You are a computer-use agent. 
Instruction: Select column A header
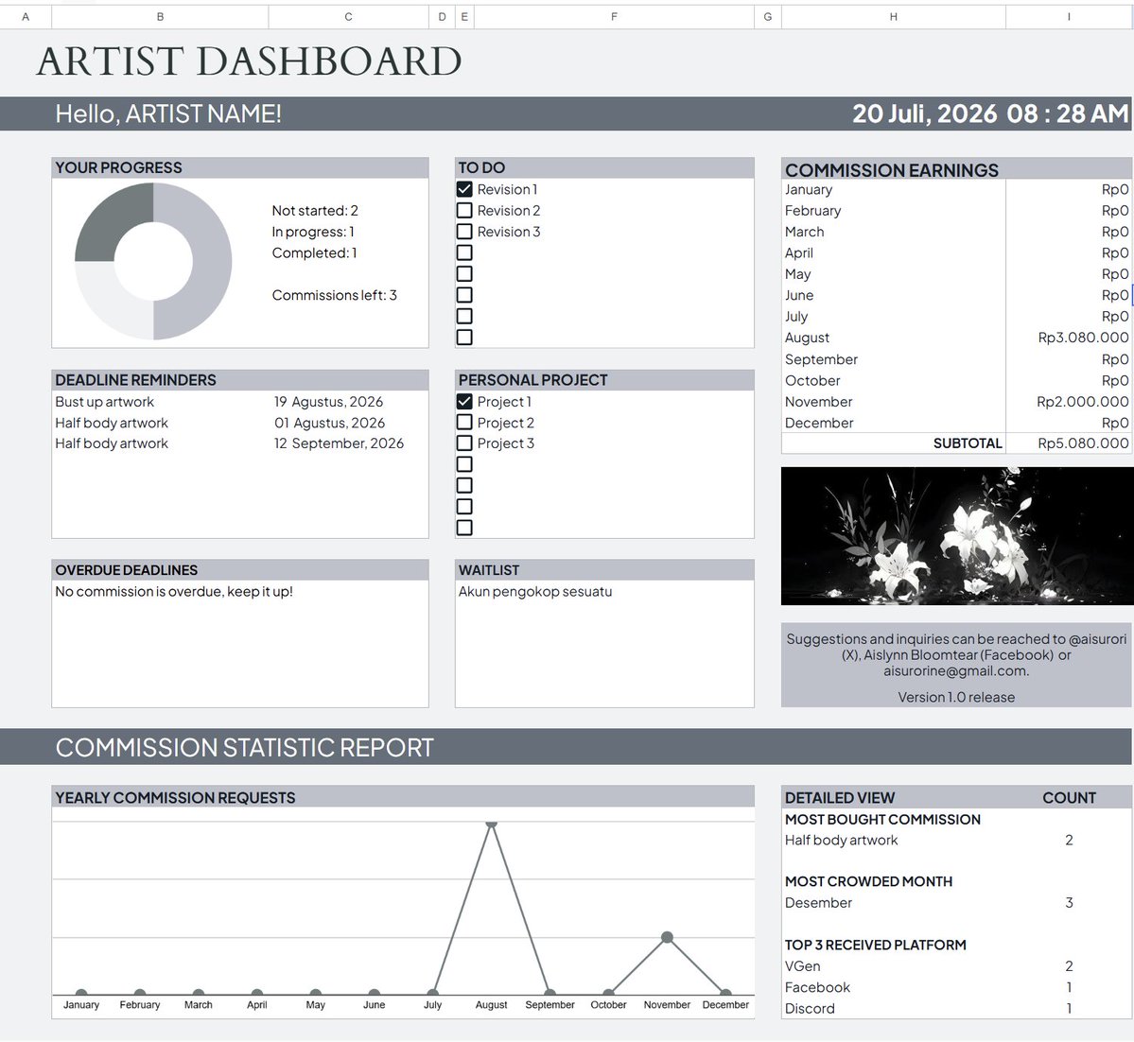click(26, 17)
